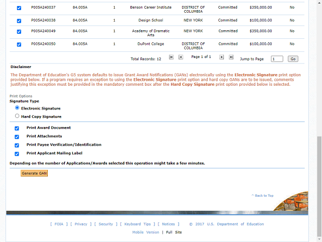Click $100,000.00 amount in DuPont College row
This screenshot has height=242, width=322.
coord(261,44)
